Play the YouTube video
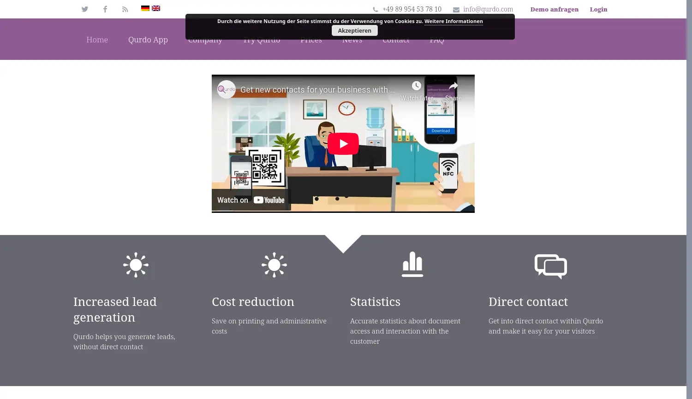Viewport: 692px width, 399px height. coord(343,144)
